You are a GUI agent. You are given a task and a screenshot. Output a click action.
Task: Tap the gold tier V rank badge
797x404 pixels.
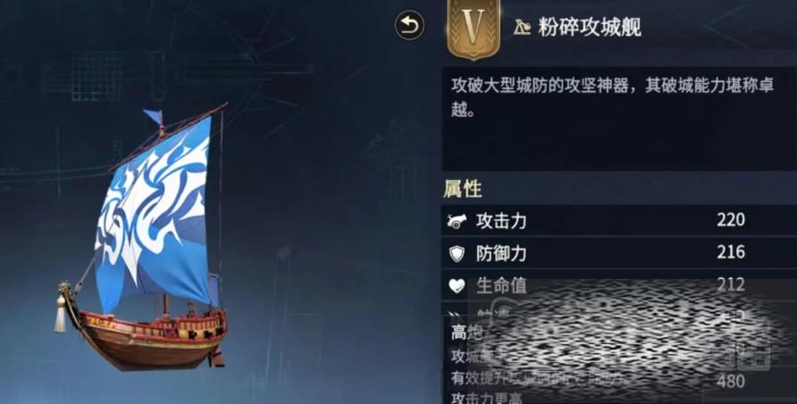coord(474,29)
